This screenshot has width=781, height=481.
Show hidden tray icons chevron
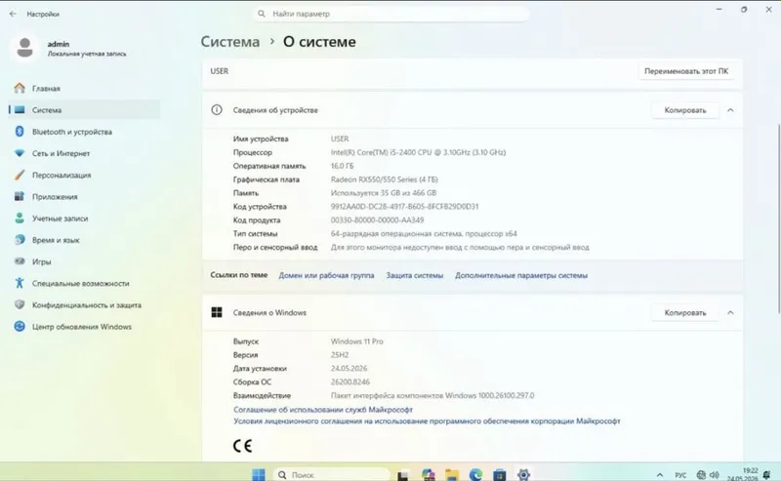pos(660,475)
